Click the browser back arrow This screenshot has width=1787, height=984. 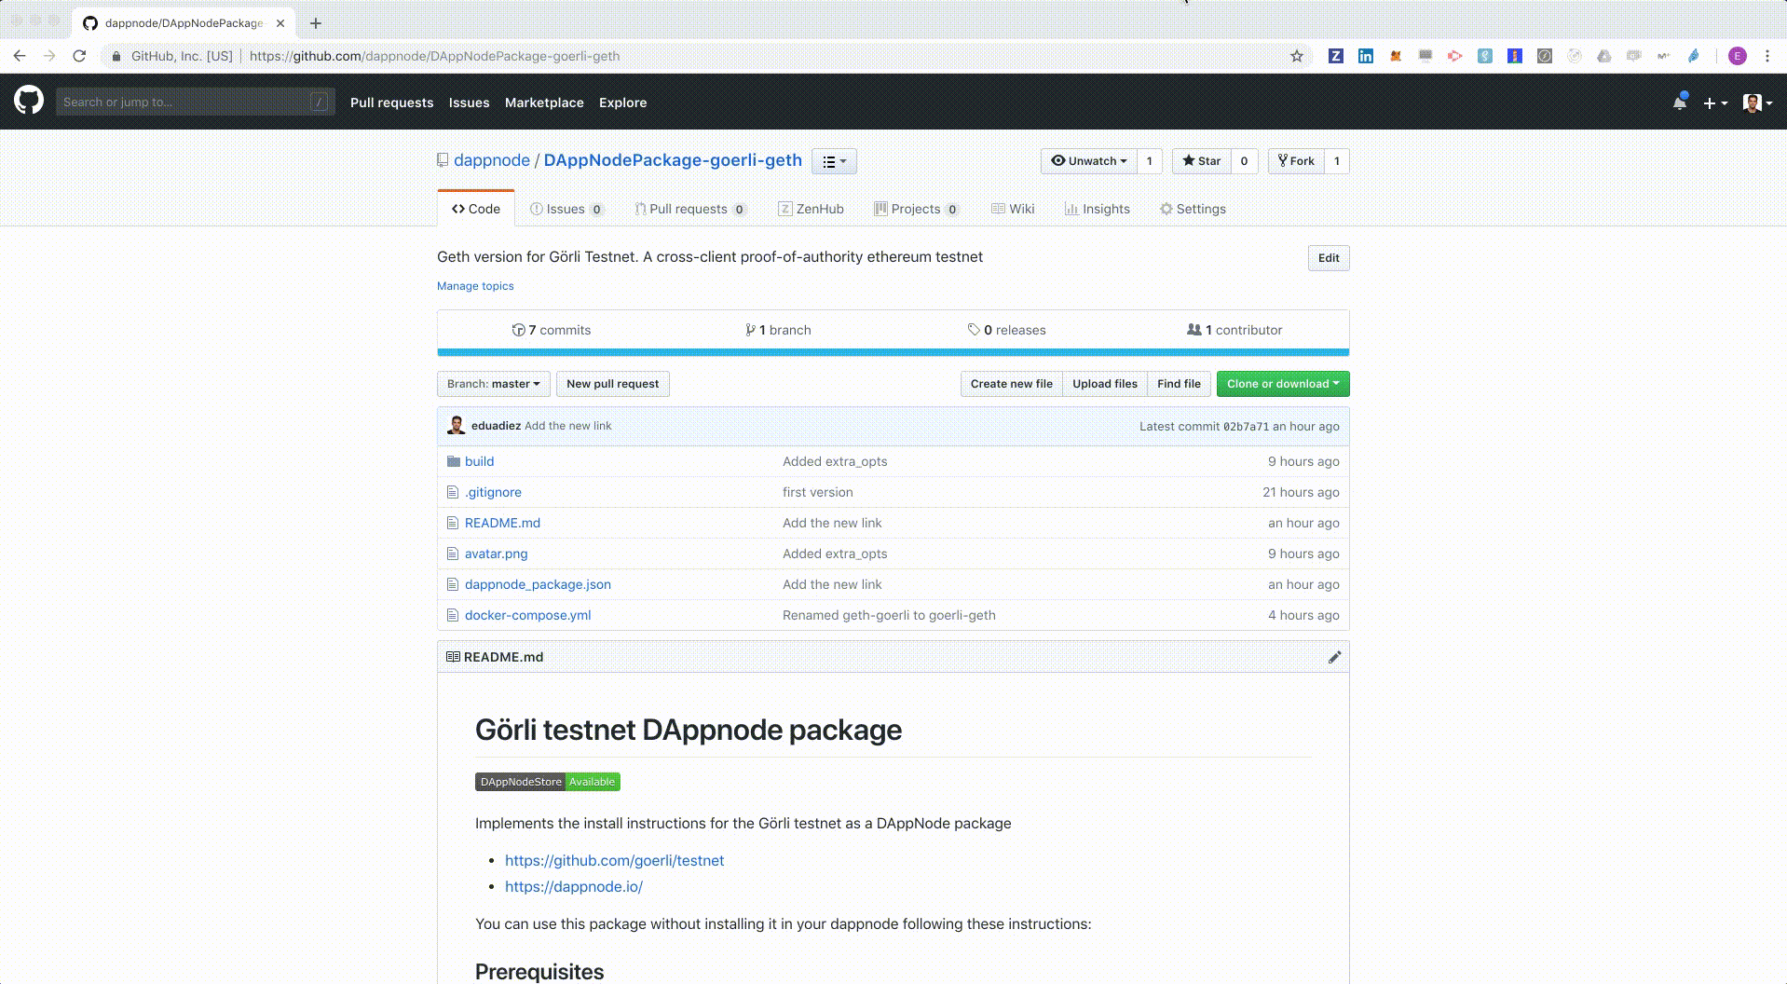(x=20, y=56)
